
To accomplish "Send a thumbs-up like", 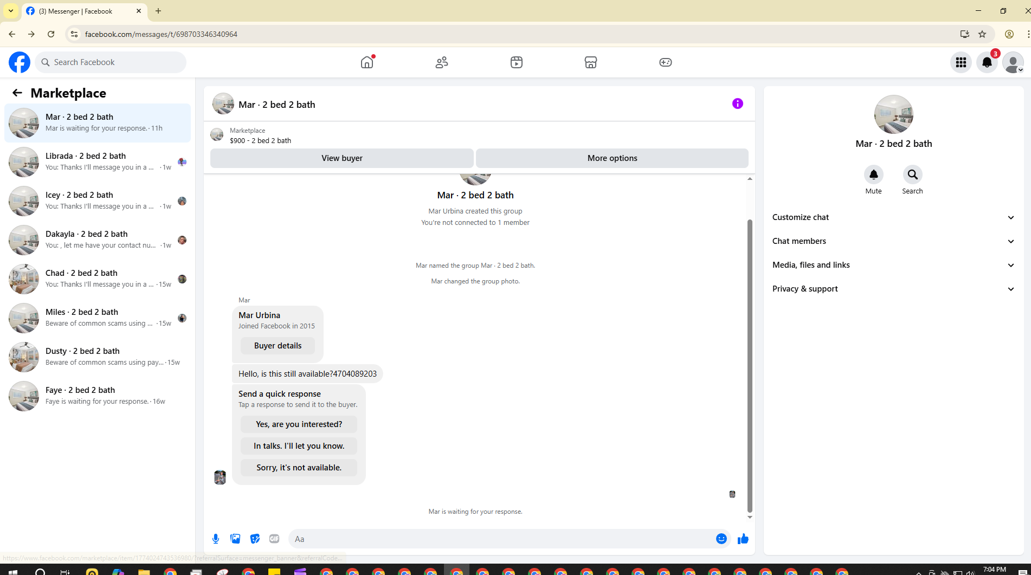I will 743,539.
